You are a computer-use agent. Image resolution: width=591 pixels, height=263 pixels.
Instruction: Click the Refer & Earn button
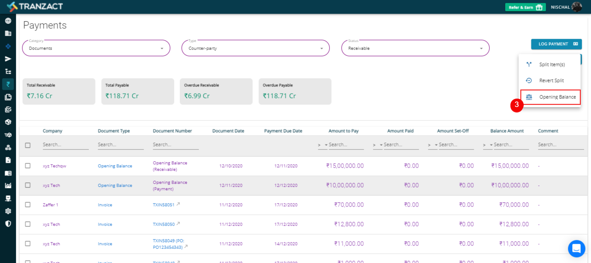tap(525, 7)
